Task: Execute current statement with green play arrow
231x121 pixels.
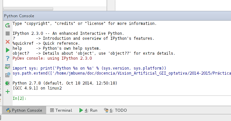Action: point(8,50)
